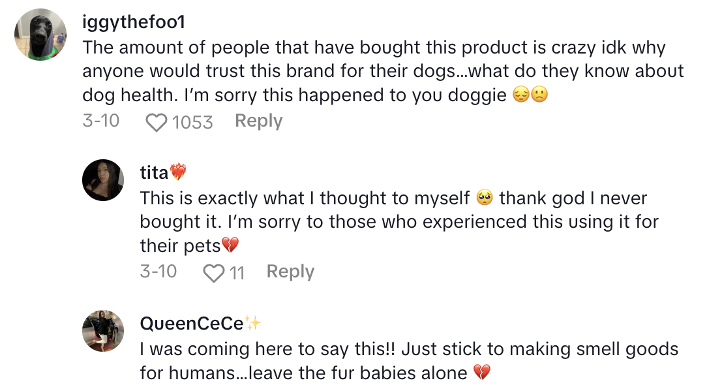Tap the heart on tita's reply

coord(214,273)
